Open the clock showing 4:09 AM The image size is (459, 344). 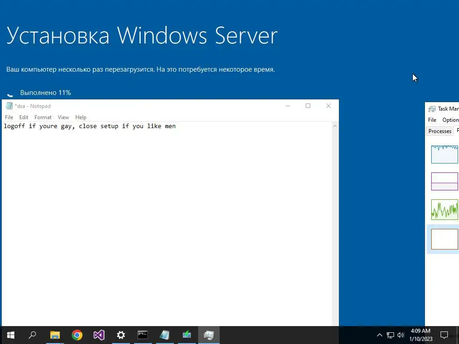pos(420,335)
